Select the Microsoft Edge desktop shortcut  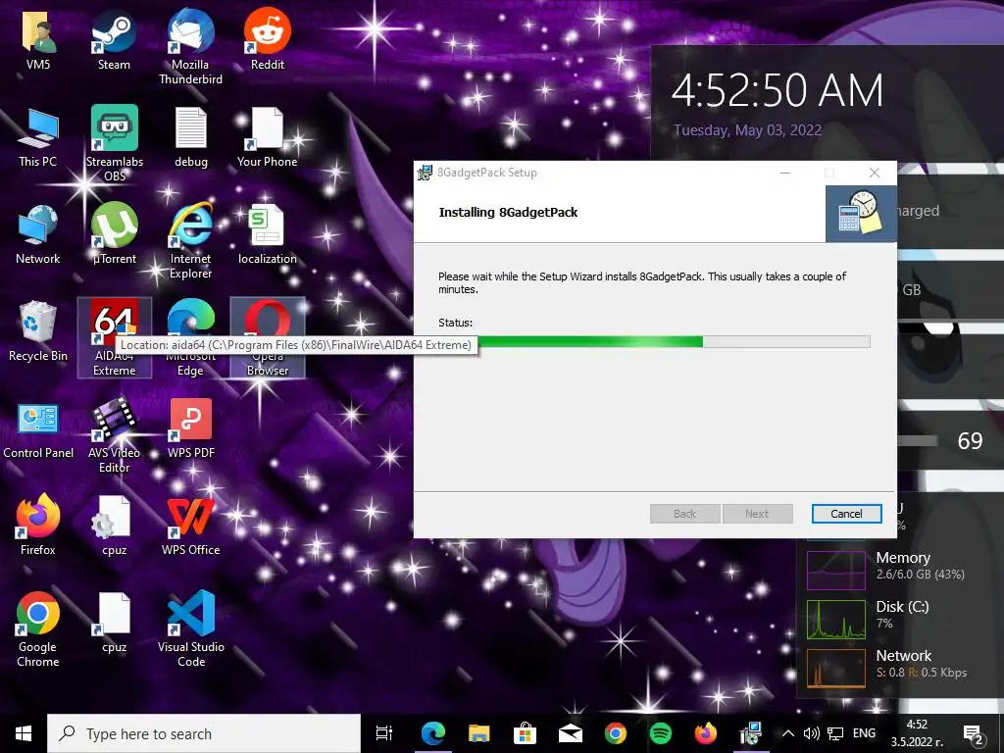click(x=191, y=337)
